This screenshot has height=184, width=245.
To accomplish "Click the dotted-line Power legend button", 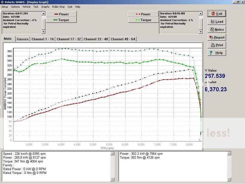I will (143, 14).
